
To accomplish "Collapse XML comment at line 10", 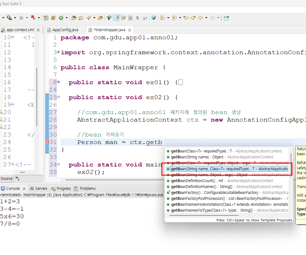I will point(13,37).
